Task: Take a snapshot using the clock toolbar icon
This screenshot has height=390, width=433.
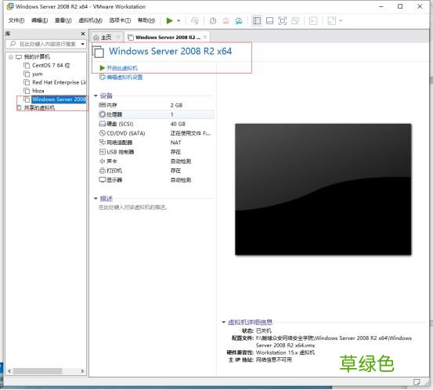Action: click(x=213, y=21)
